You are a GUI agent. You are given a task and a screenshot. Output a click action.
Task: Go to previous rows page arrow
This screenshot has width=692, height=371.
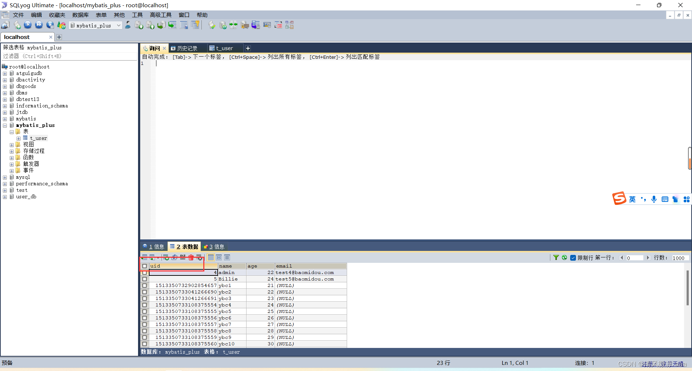pos(622,257)
